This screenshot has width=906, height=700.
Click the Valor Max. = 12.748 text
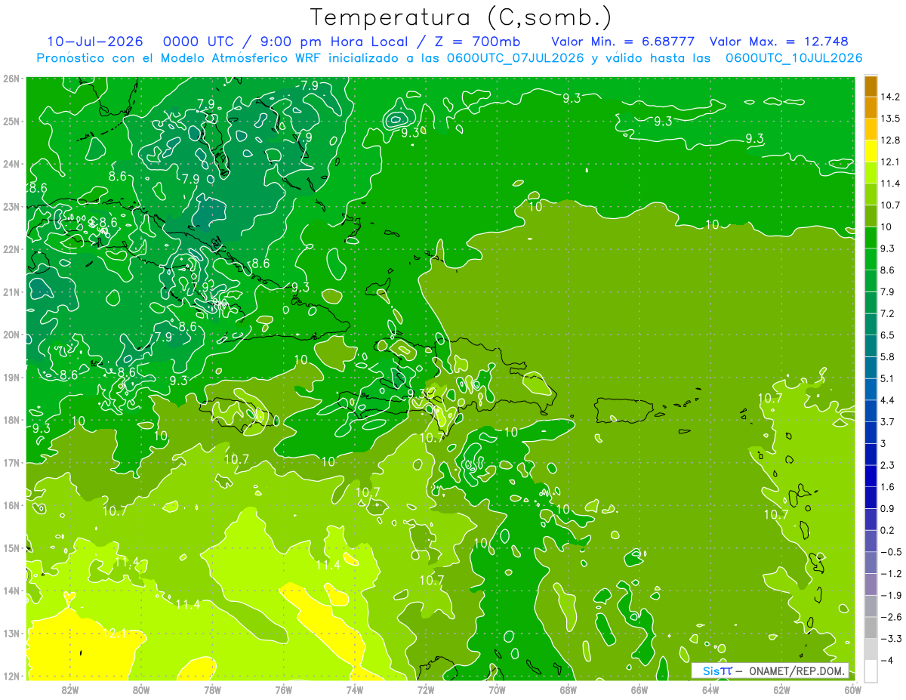click(x=778, y=42)
